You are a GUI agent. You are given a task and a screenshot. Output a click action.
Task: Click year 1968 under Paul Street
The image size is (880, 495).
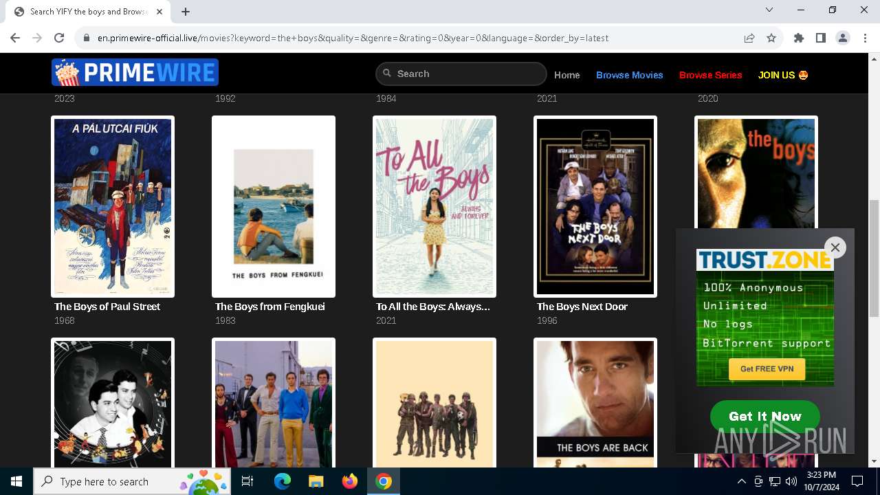pyautogui.click(x=65, y=320)
